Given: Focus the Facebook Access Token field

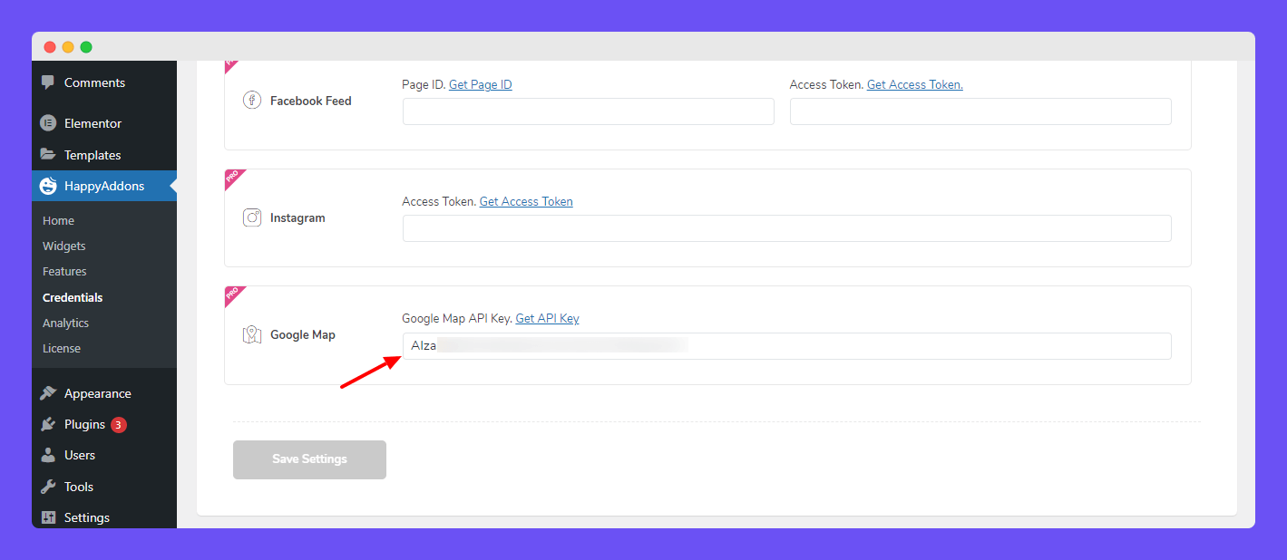Looking at the screenshot, I should pyautogui.click(x=980, y=111).
